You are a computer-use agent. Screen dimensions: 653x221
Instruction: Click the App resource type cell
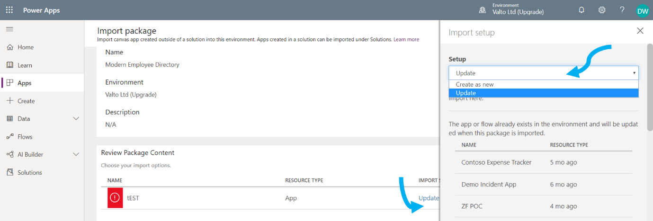(x=291, y=198)
